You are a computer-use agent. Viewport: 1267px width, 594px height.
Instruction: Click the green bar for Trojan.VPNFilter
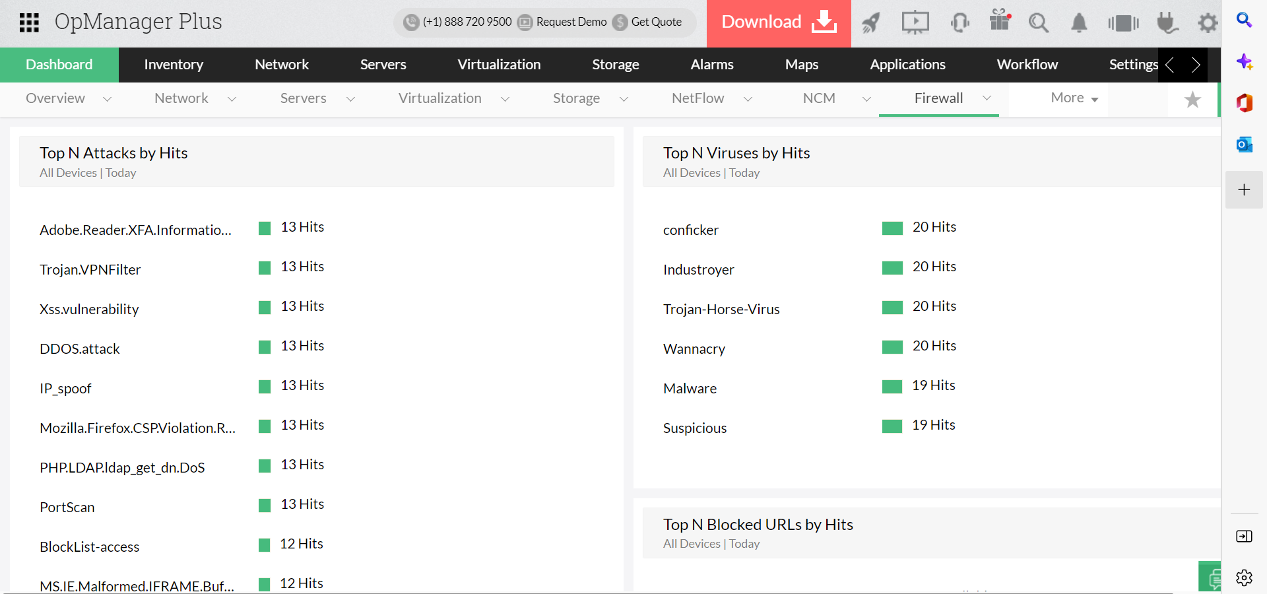(265, 268)
